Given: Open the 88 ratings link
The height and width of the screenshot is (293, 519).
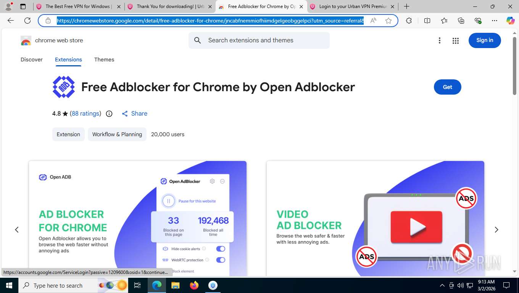Looking at the screenshot, I should (x=85, y=114).
